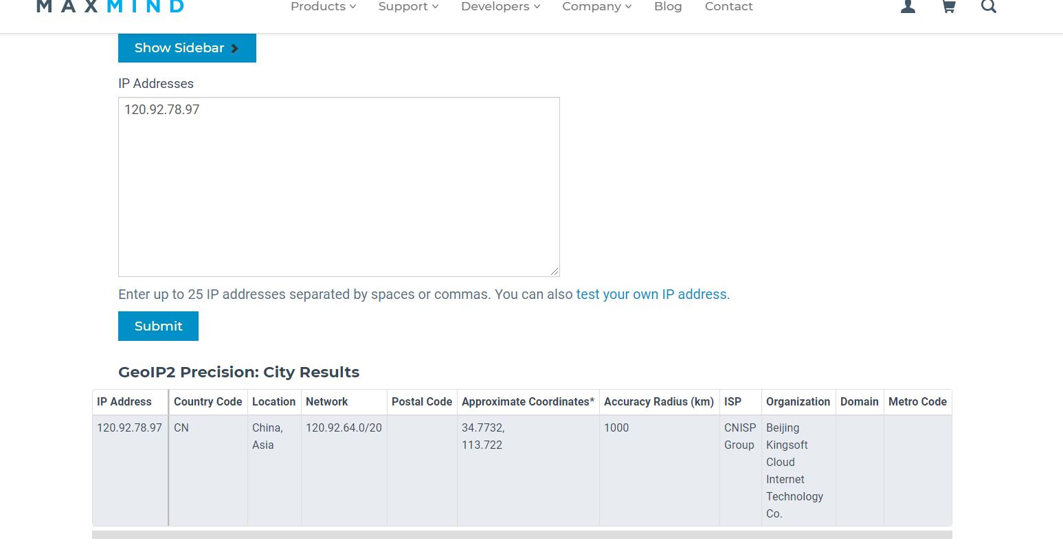Click the IP Addresses field label
This screenshot has width=1063, height=545.
click(156, 83)
